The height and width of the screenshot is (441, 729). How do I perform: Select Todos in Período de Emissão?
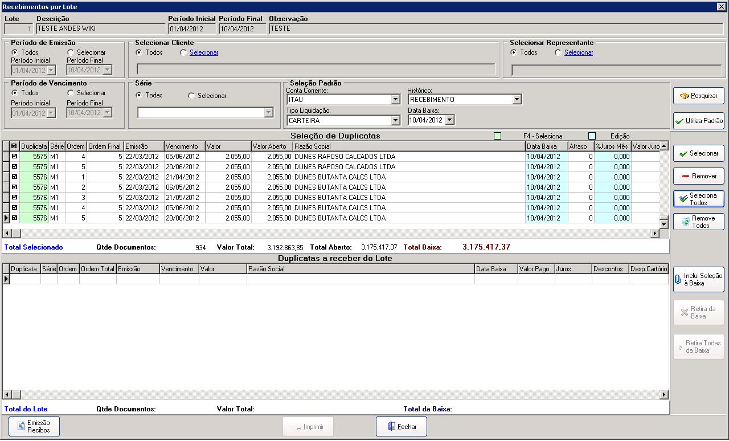(15, 52)
